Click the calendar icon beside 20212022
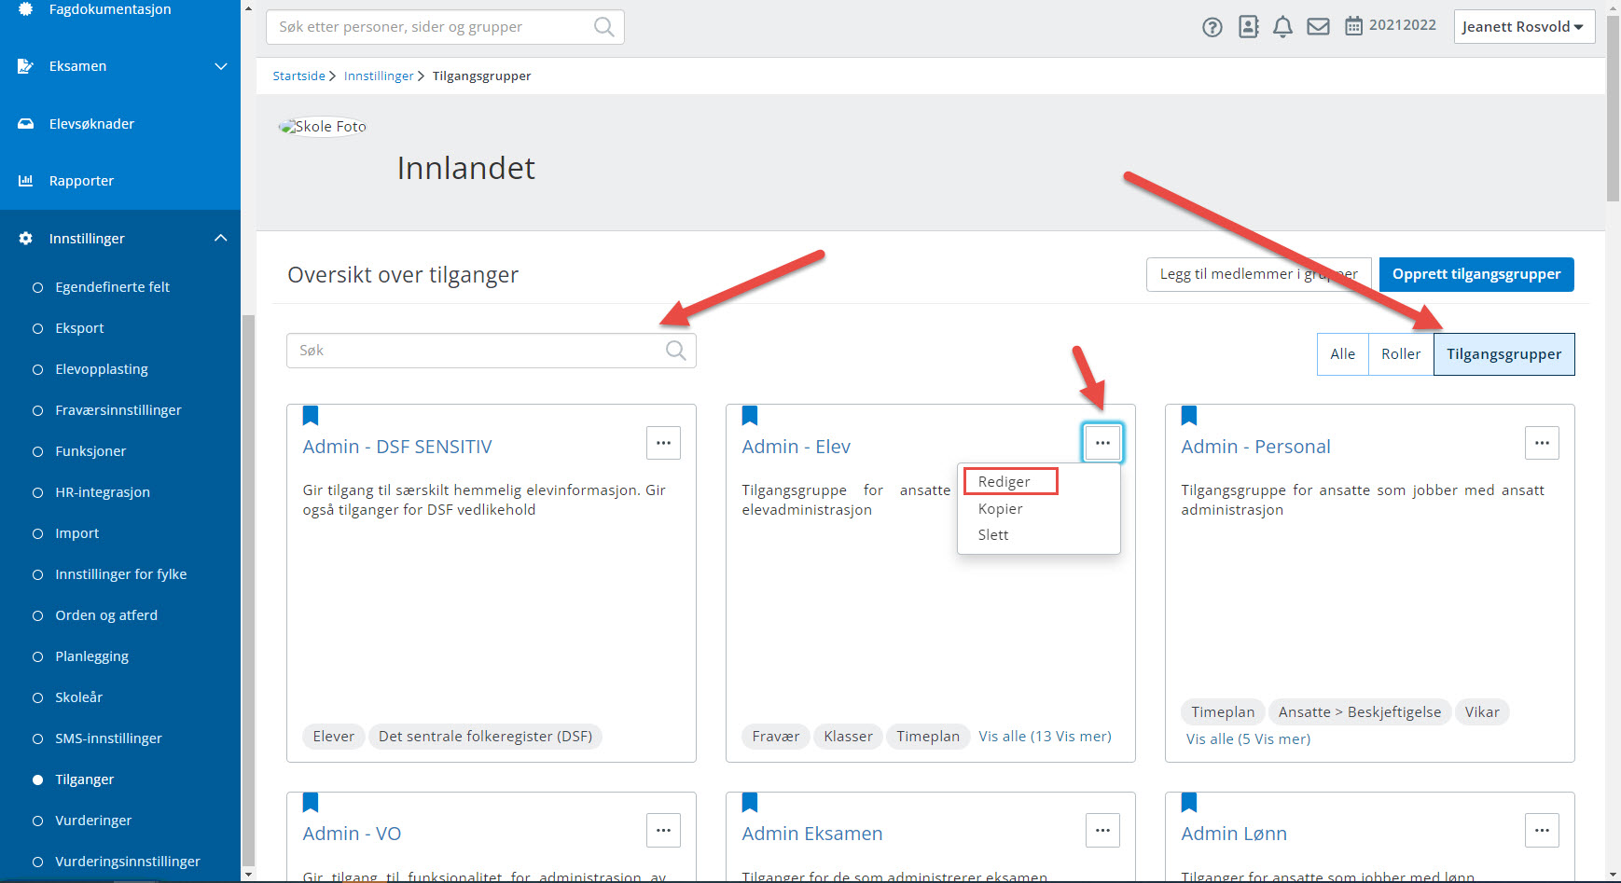 click(x=1353, y=26)
